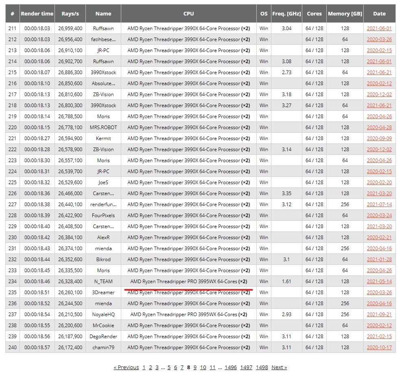
Task: Click the Render time column header
Action: pyautogui.click(x=37, y=14)
